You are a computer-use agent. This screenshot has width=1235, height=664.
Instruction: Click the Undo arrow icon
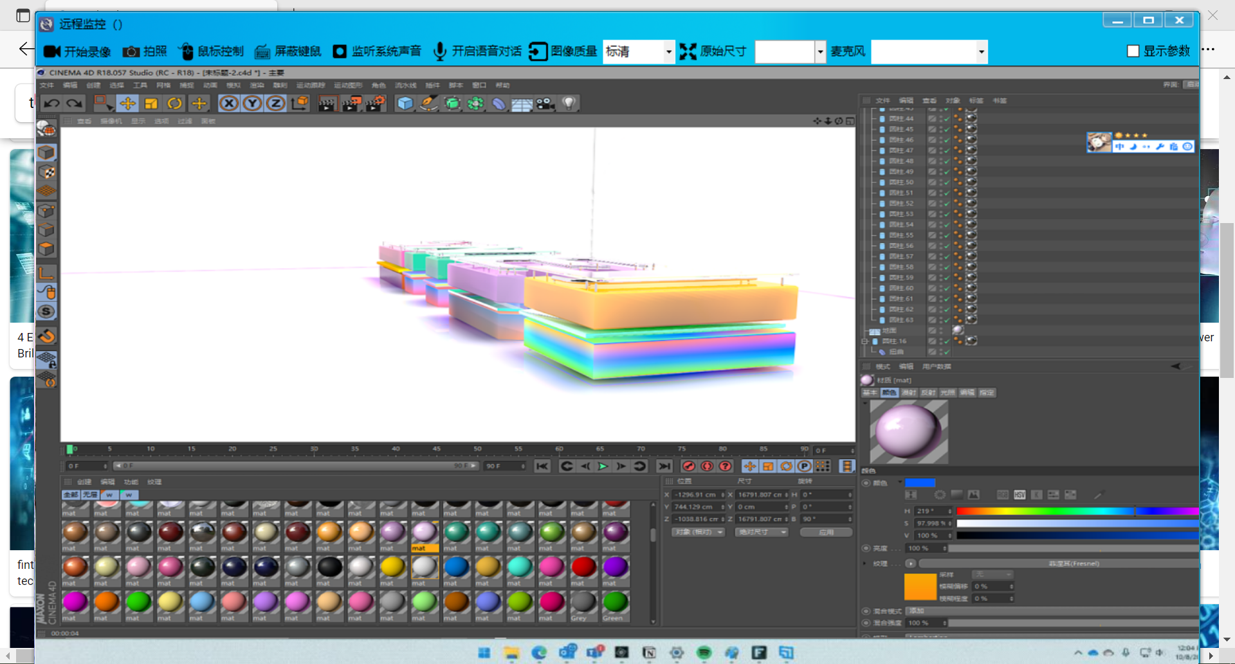(x=52, y=103)
